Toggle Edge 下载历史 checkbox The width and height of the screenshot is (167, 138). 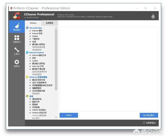(30, 39)
